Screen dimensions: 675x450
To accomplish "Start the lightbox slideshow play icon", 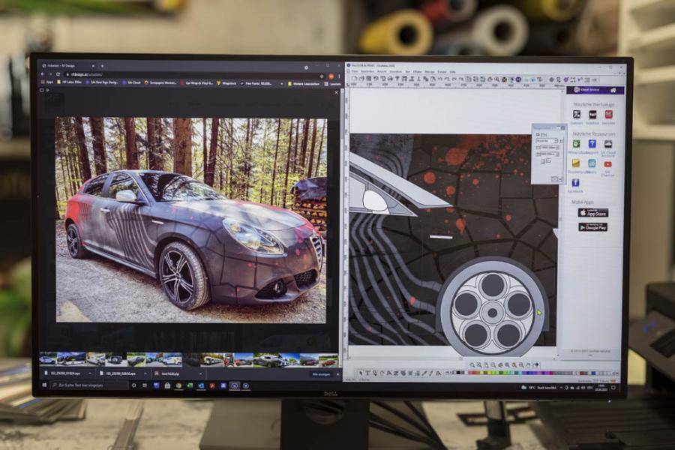I will point(48,91).
